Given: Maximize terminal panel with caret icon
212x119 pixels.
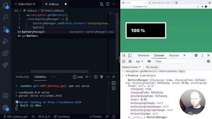Looking at the screenshot, I should pos(107,77).
